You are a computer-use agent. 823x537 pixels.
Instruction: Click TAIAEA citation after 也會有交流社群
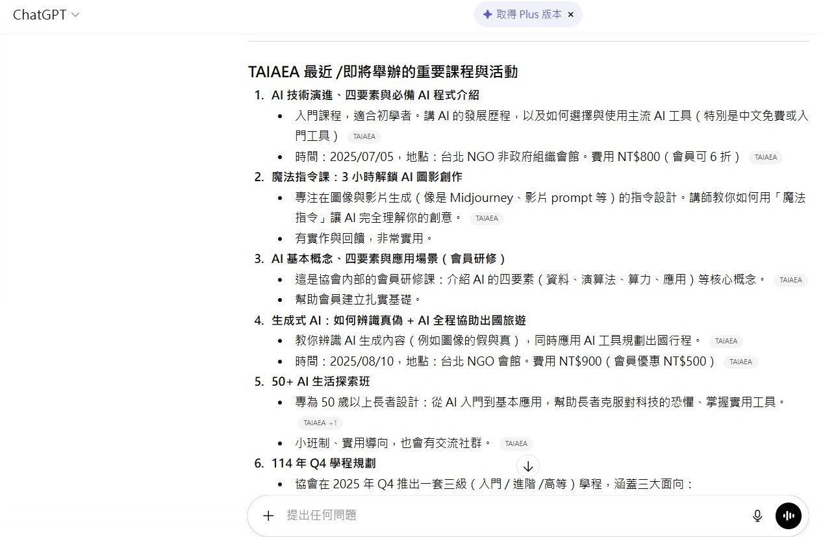516,443
